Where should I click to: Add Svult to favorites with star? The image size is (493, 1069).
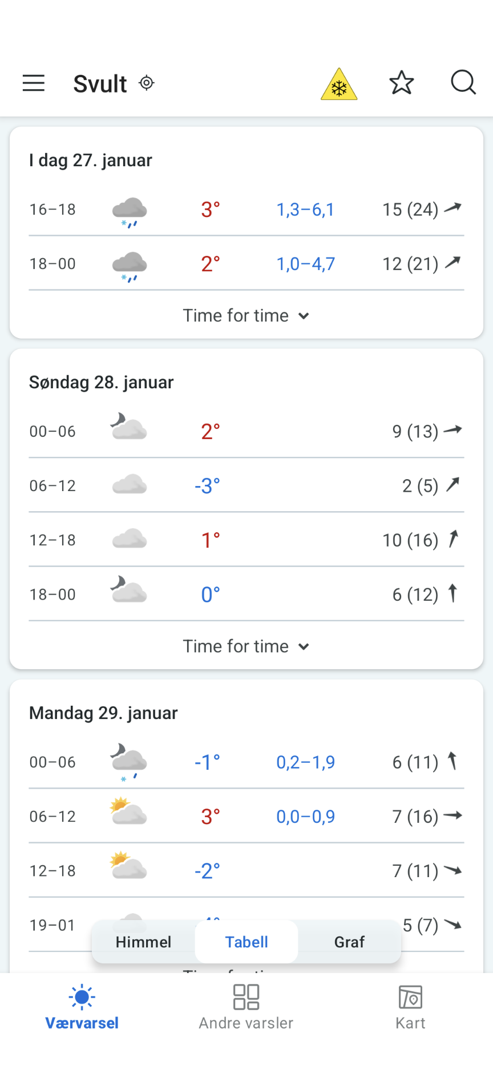pos(402,83)
